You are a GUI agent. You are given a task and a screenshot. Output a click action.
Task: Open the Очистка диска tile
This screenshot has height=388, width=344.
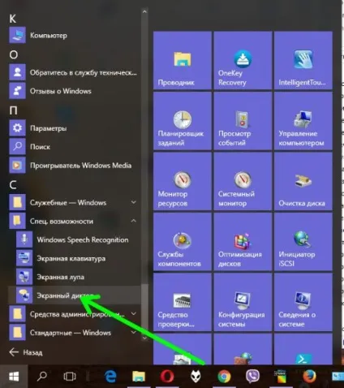303,181
